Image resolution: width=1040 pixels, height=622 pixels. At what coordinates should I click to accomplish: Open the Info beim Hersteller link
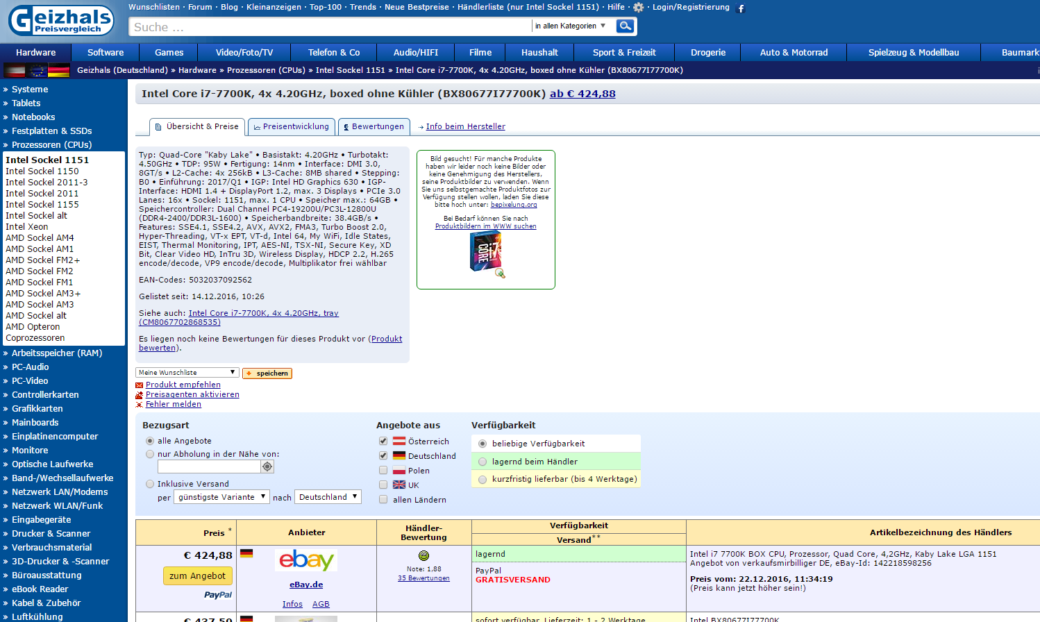tap(466, 126)
